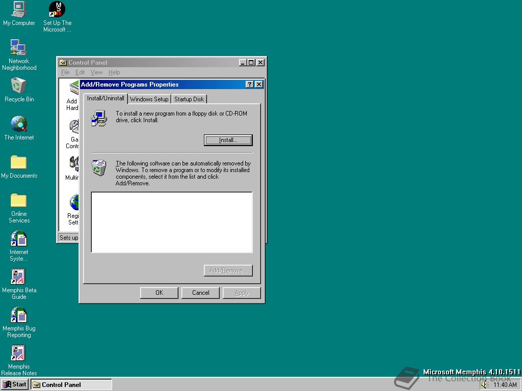Open the Edit menu in Control Panel
The image size is (522, 391).
tap(80, 72)
